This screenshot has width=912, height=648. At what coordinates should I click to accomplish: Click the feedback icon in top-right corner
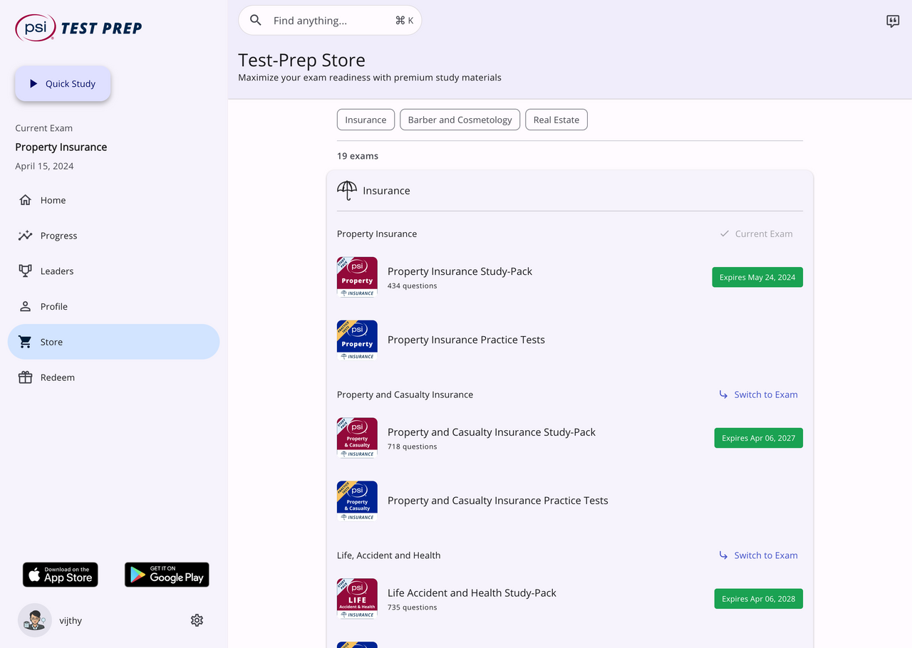tap(893, 21)
